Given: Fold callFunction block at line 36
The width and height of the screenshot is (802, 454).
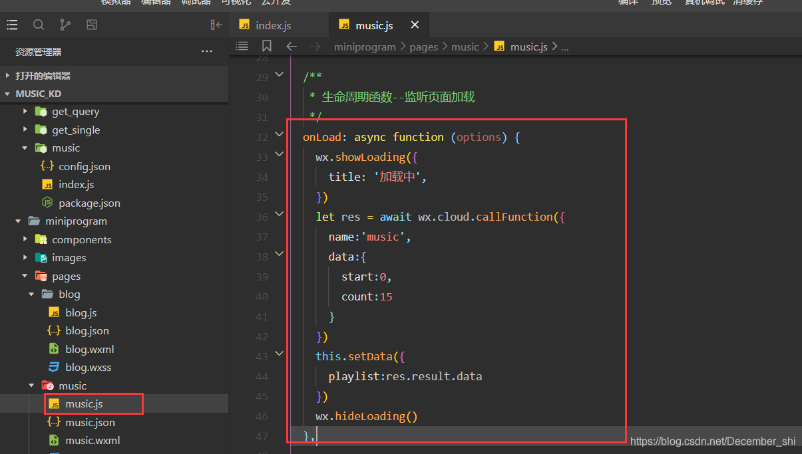Looking at the screenshot, I should click(279, 214).
